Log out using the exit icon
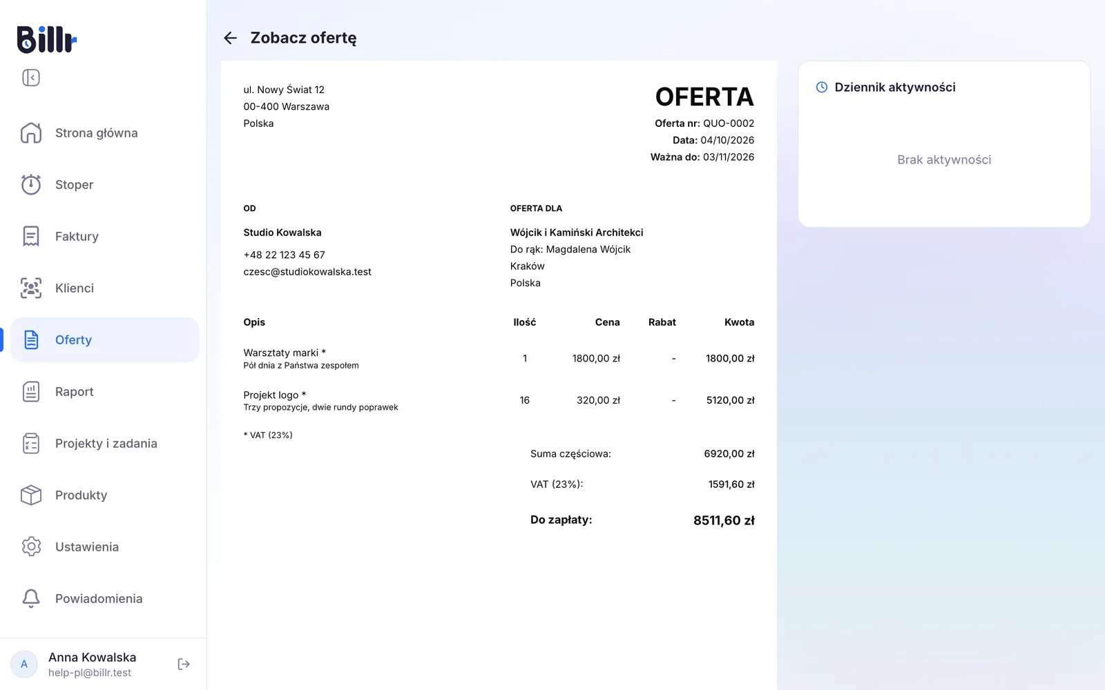Screen dimensions: 1105x690 184,664
